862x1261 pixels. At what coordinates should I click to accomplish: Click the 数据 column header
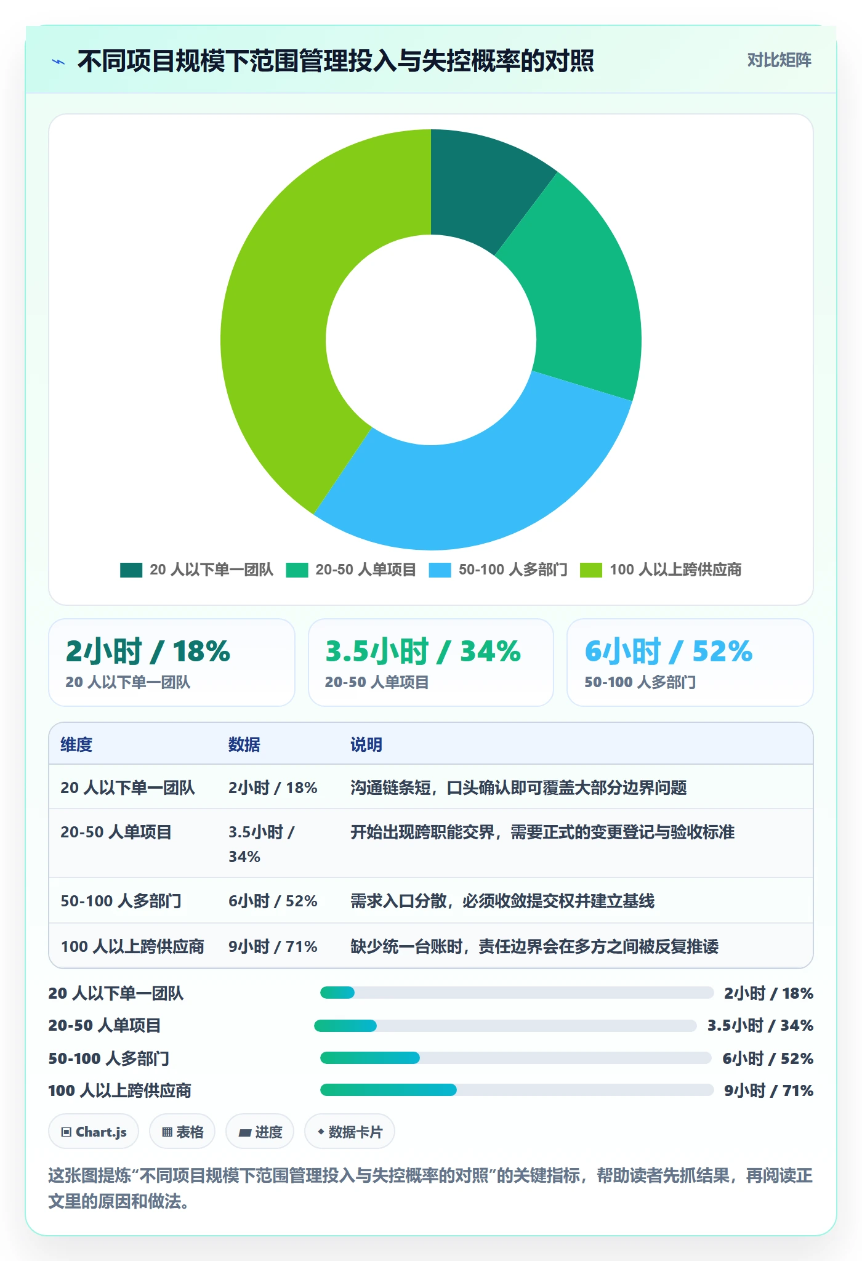244,744
